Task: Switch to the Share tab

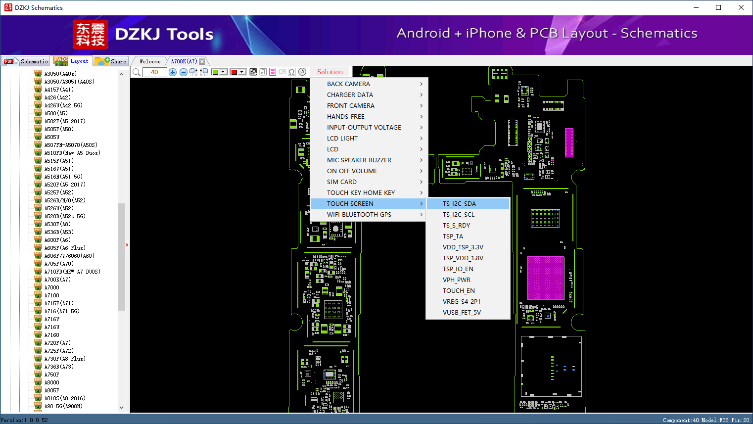Action: (111, 61)
